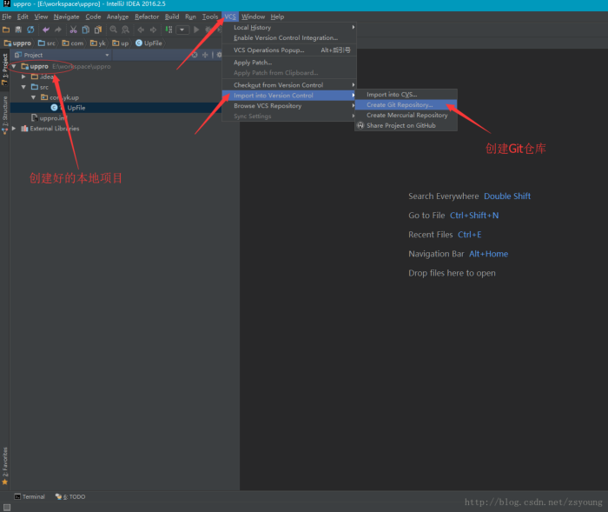608x512 pixels.
Task: Click the Undo arrow icon
Action: 46,30
